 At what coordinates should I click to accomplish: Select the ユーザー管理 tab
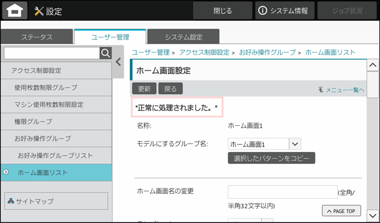(110, 37)
